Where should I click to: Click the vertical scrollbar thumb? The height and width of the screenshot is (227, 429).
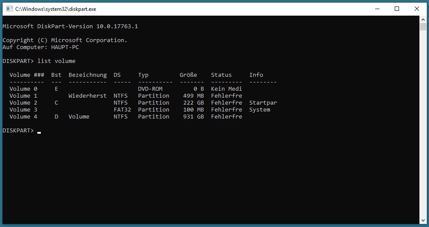(x=423, y=26)
